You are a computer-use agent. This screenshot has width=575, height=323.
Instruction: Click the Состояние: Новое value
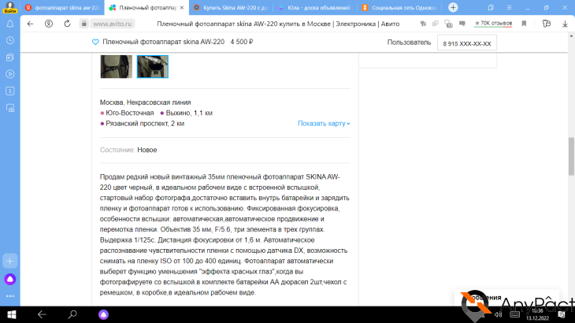[147, 150]
